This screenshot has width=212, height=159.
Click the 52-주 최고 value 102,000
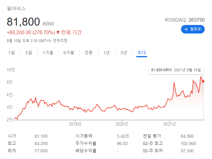(187, 143)
